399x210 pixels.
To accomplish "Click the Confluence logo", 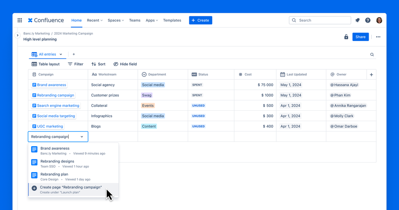I will click(46, 20).
